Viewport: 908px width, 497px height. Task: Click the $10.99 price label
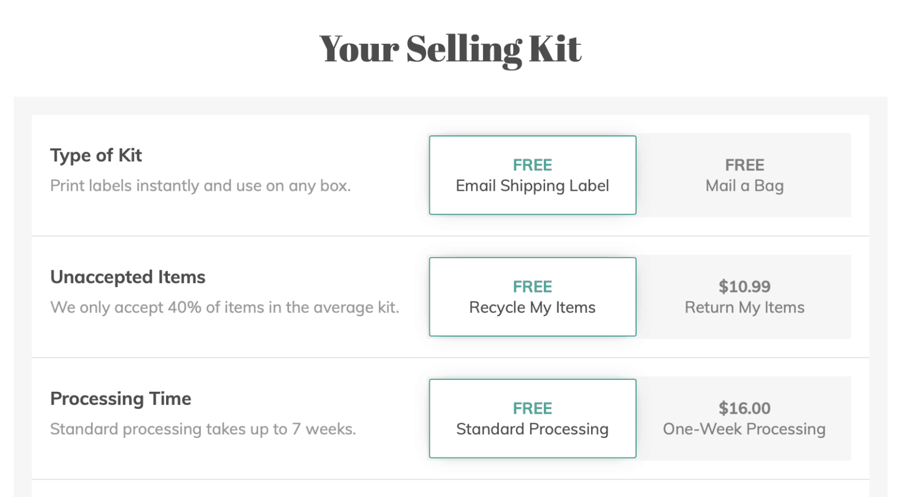click(x=744, y=287)
